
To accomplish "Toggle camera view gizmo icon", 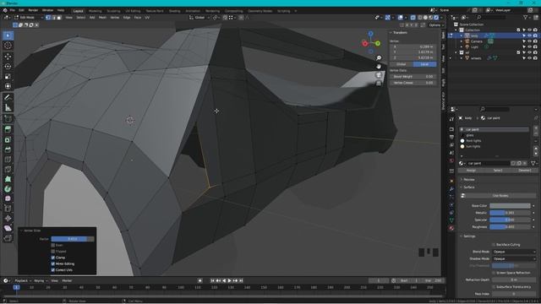I will coord(379,75).
